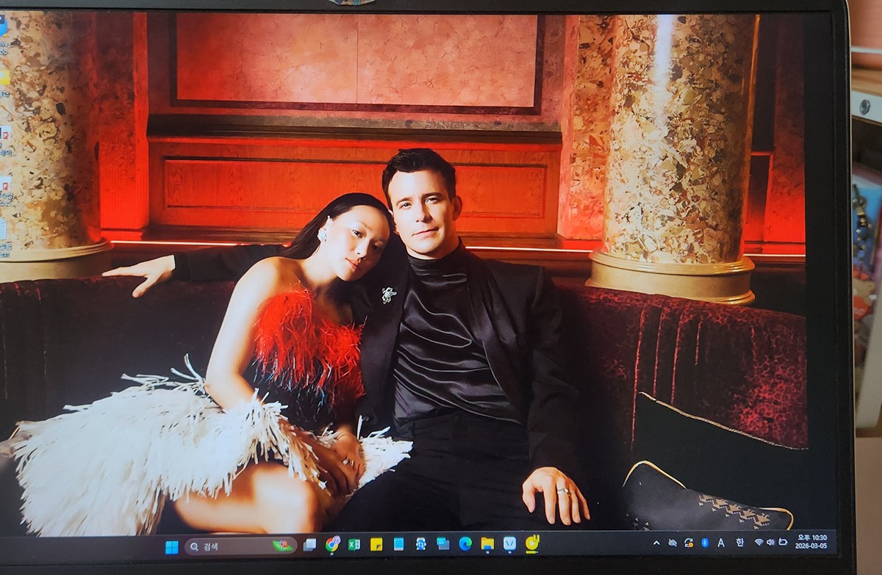Open the Windows Start menu

[x=171, y=547]
